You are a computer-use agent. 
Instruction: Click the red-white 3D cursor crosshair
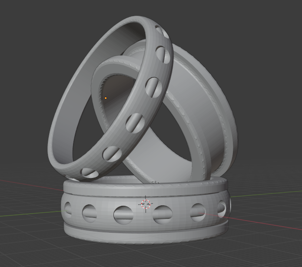coord(146,204)
